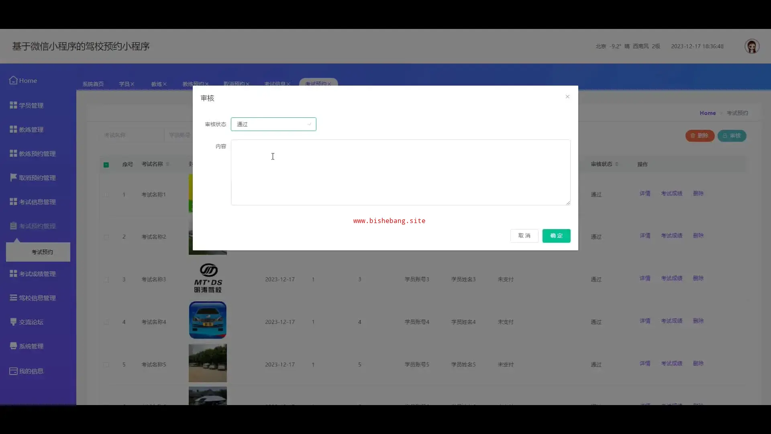The width and height of the screenshot is (771, 434).
Task: Check the checkbox for row 3
Action: tap(106, 280)
